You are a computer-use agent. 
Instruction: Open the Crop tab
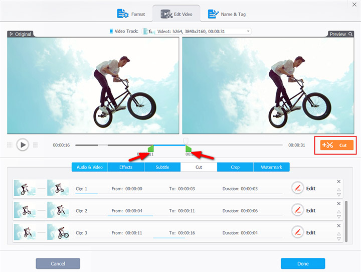pyautogui.click(x=235, y=167)
